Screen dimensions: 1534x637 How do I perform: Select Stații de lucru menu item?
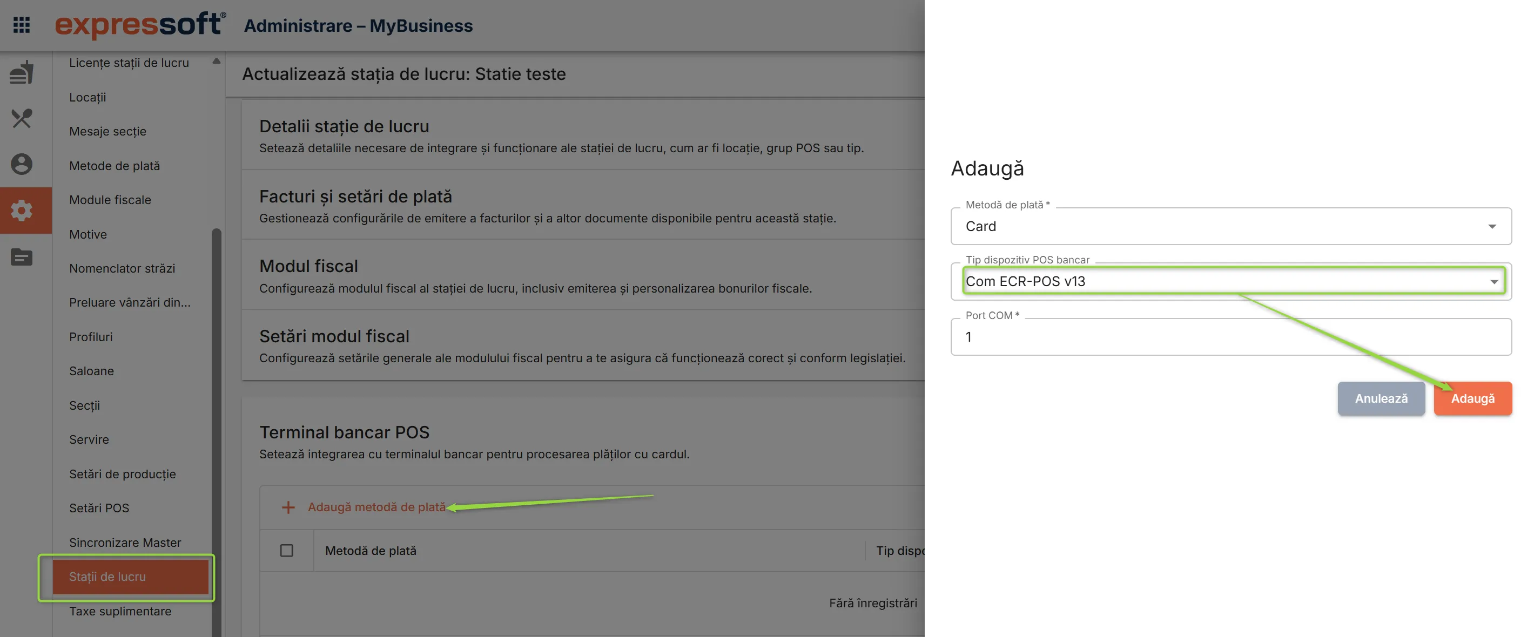(130, 577)
